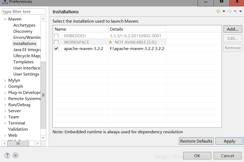Uncheck the apache-maven-3.2.2 checkbox
244x162 pixels.
56,49
